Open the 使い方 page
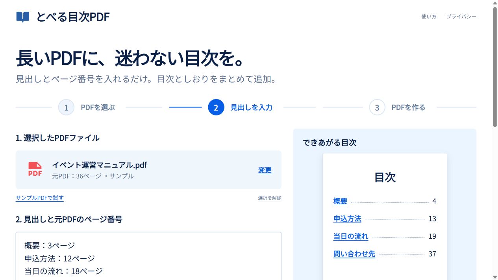The height and width of the screenshot is (280, 498). click(429, 17)
